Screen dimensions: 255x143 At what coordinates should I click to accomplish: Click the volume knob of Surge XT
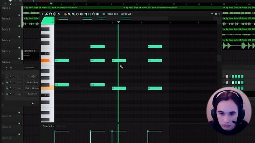(14, 95)
